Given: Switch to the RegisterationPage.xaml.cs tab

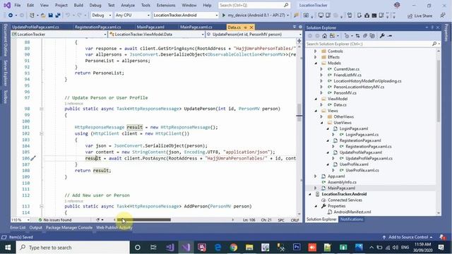Looking at the screenshot, I should [x=97, y=27].
